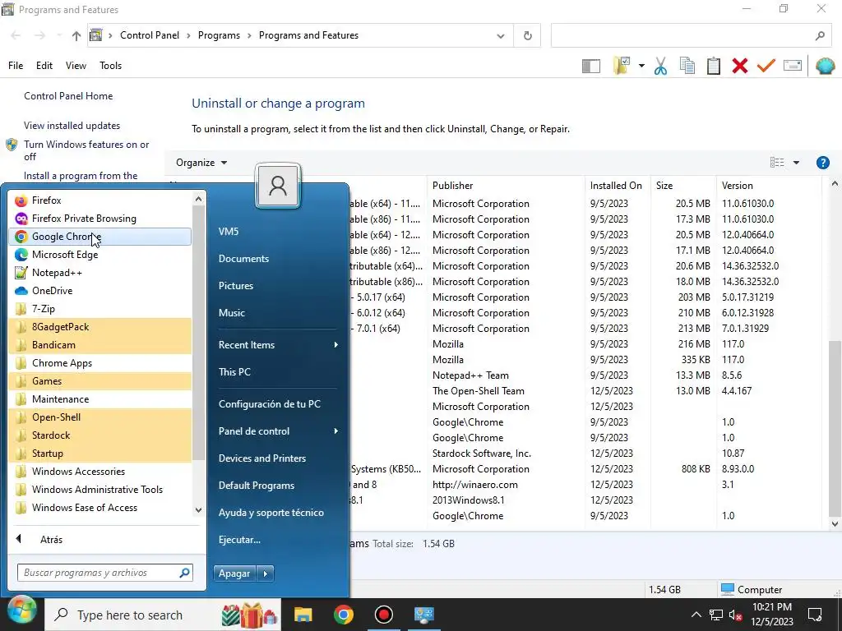This screenshot has width=842, height=631.
Task: Click the Chrome taskbar icon
Action: (343, 615)
